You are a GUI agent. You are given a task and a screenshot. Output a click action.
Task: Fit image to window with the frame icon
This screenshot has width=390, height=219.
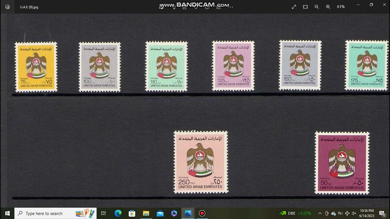coord(305,7)
